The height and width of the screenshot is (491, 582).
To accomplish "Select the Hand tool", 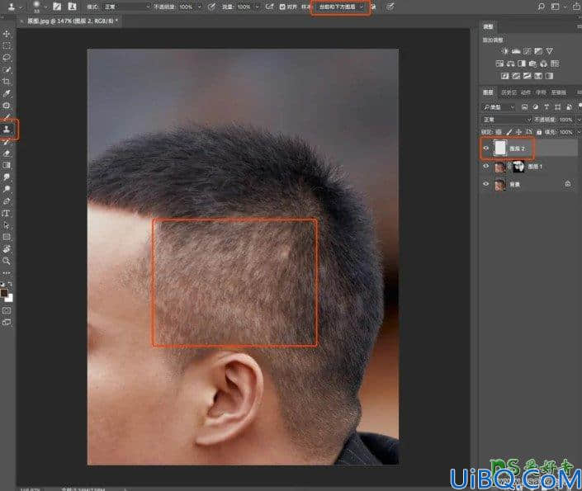I will (x=7, y=249).
